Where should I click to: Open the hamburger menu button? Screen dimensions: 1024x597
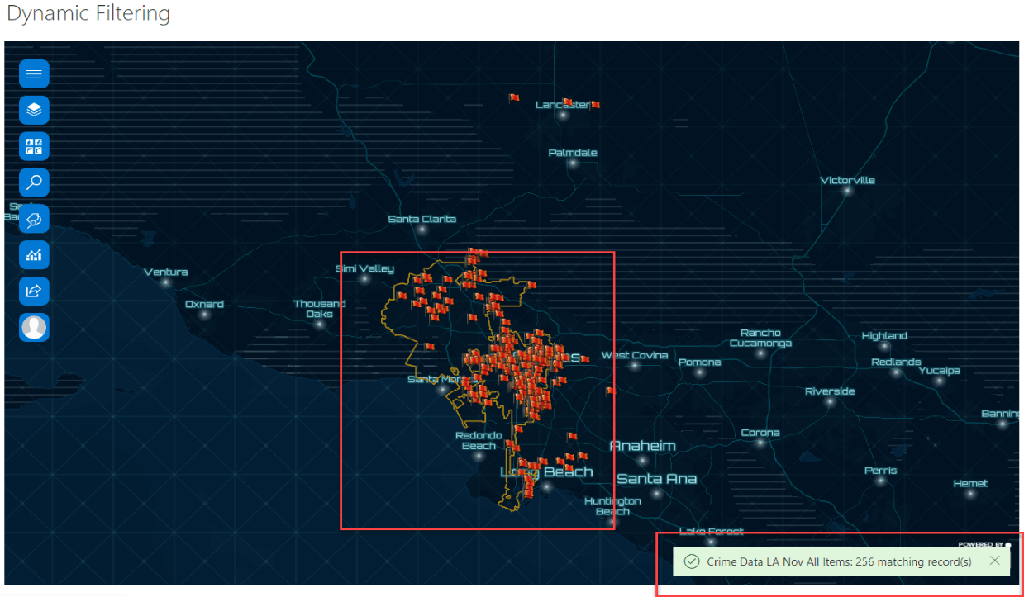tap(34, 74)
